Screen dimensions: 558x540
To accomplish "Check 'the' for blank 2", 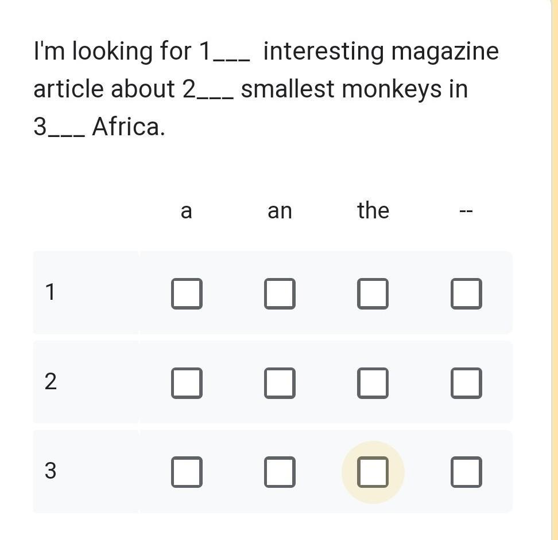I will point(373,383).
